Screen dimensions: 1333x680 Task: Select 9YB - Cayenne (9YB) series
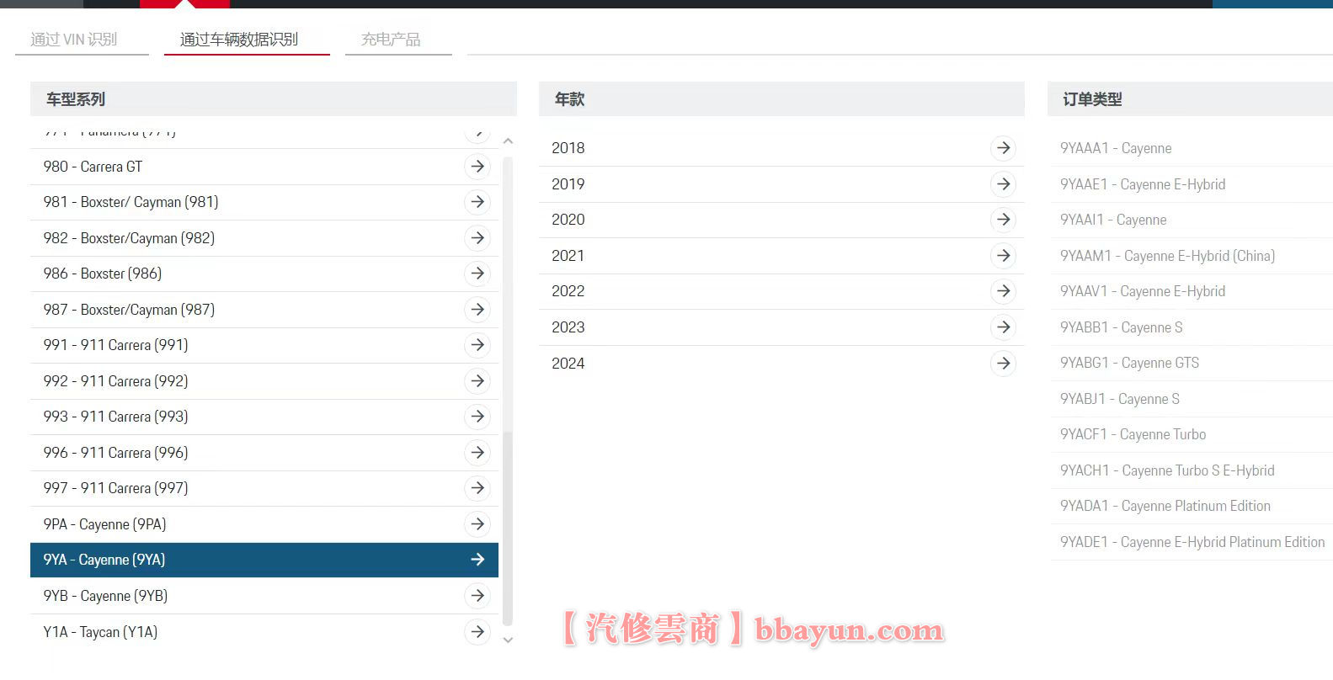[x=264, y=596]
